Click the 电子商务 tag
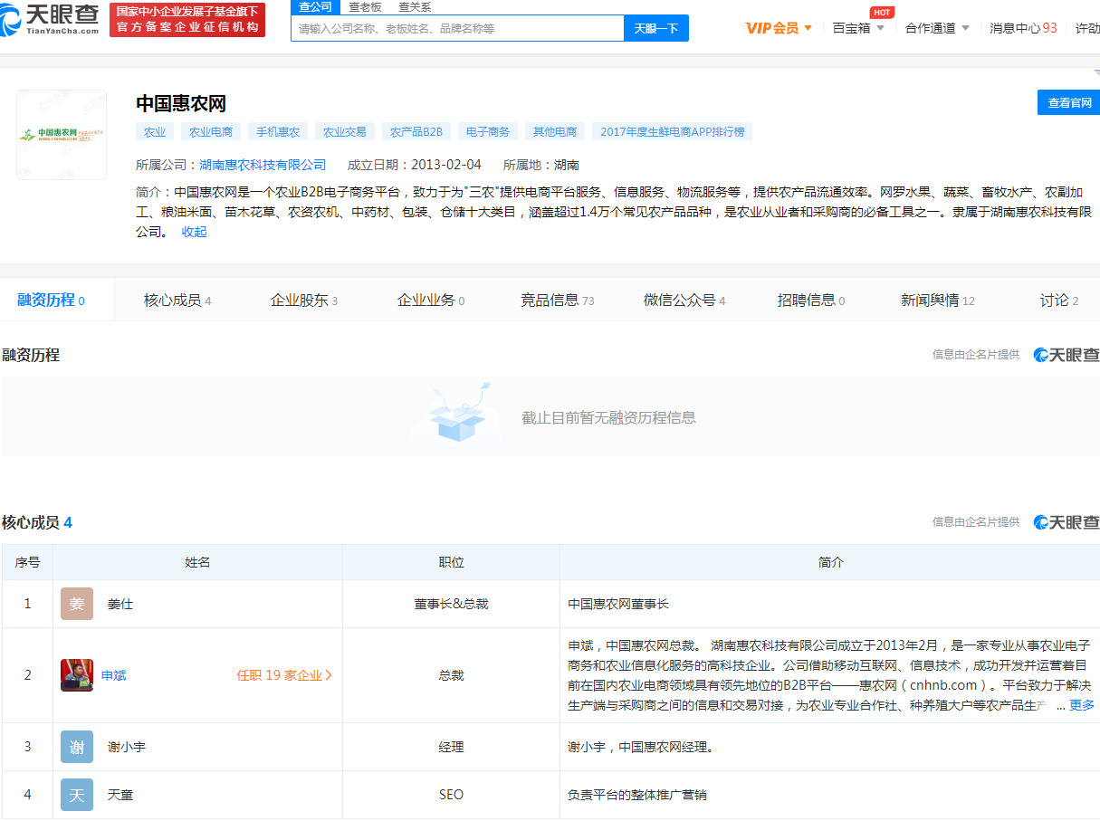 pos(488,132)
